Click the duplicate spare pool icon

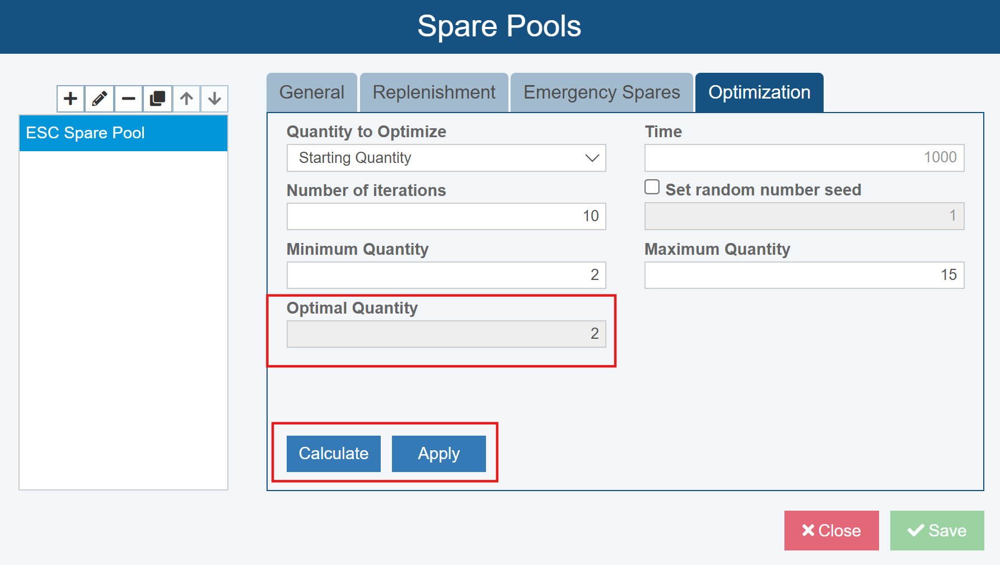[157, 99]
